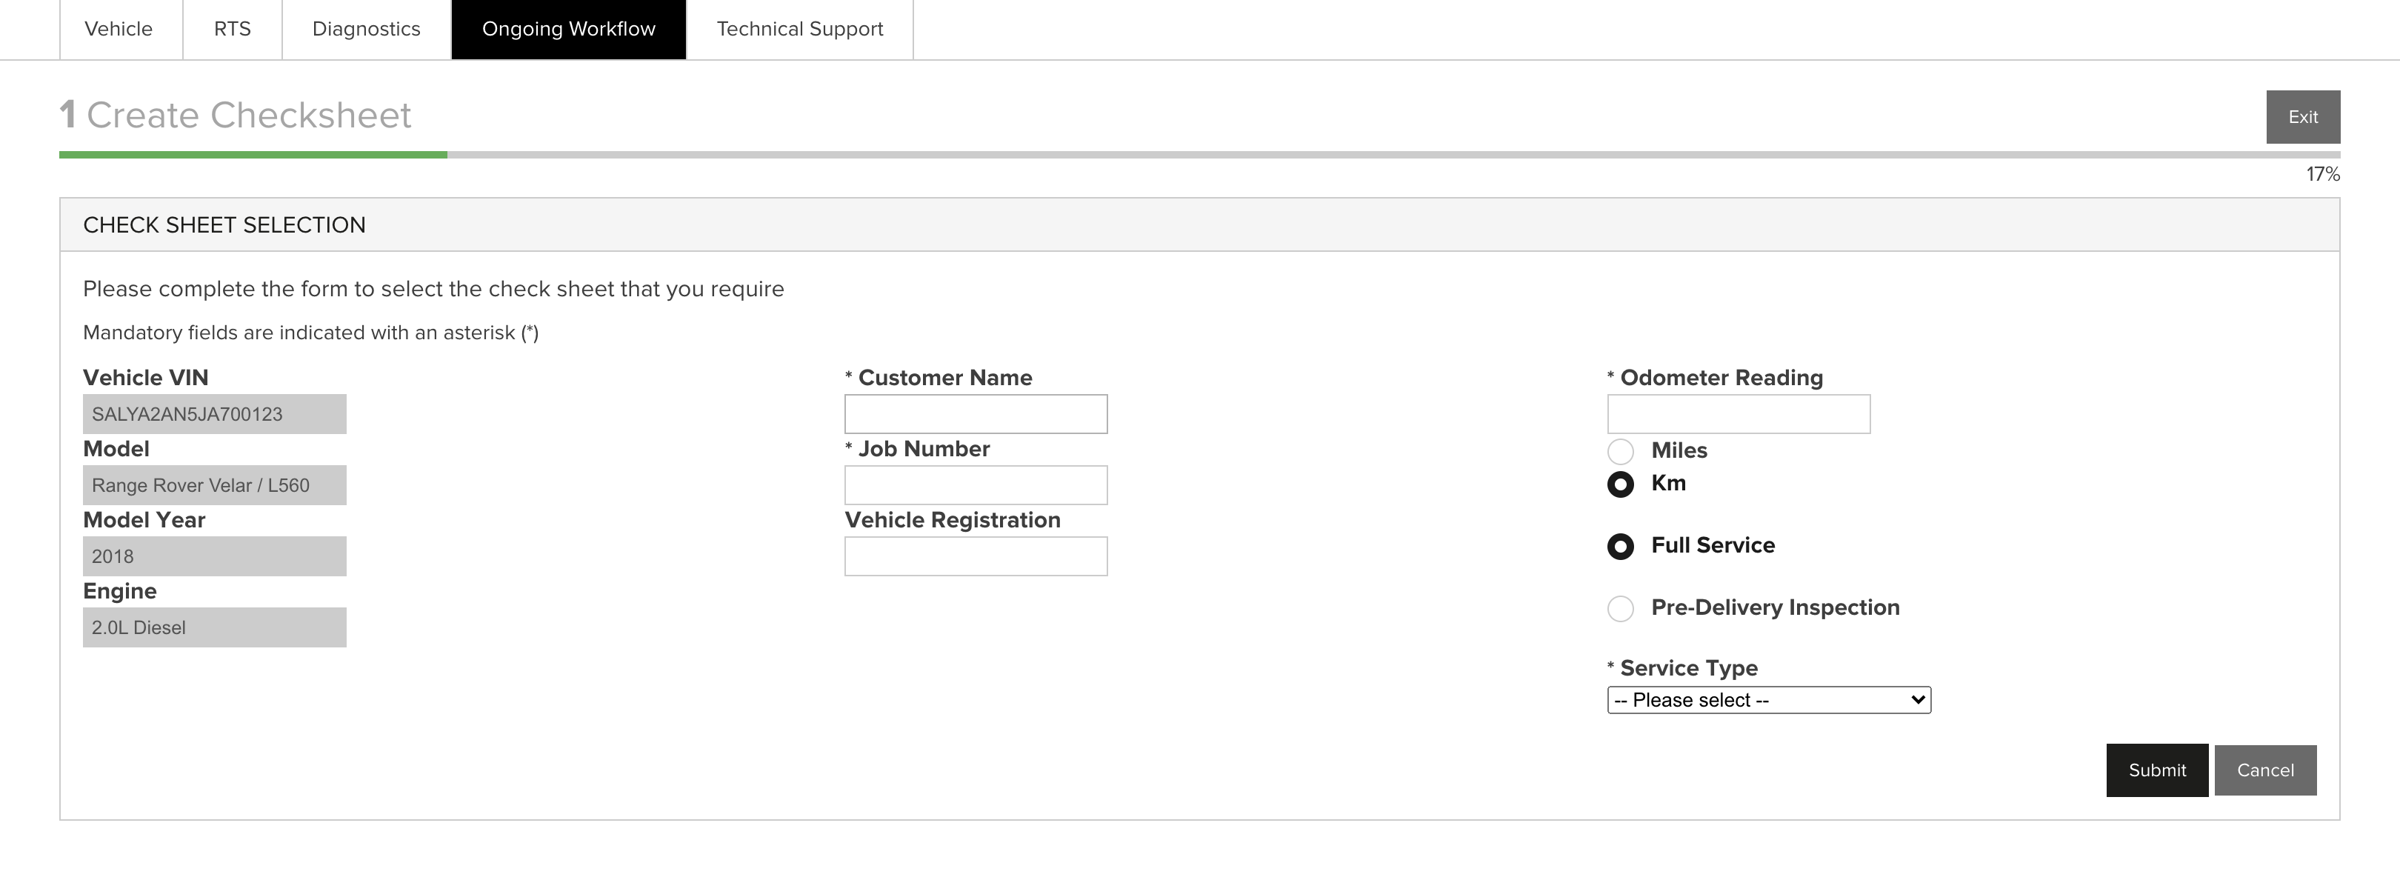Choose the Full Service option
This screenshot has width=2400, height=880.
pyautogui.click(x=1620, y=547)
